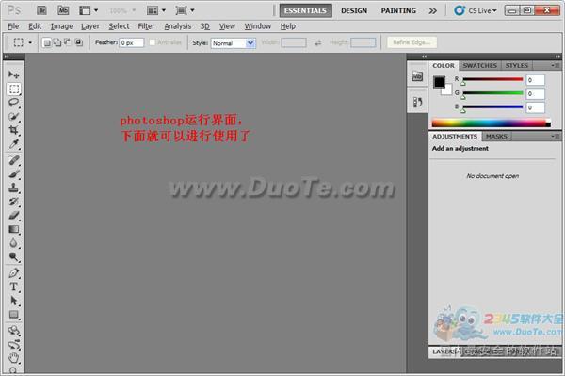Select the Lasso tool

pyautogui.click(x=14, y=103)
